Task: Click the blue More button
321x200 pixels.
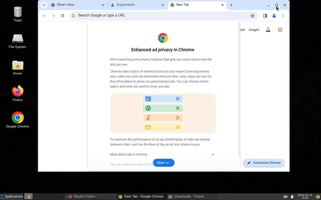Action: pyautogui.click(x=164, y=163)
